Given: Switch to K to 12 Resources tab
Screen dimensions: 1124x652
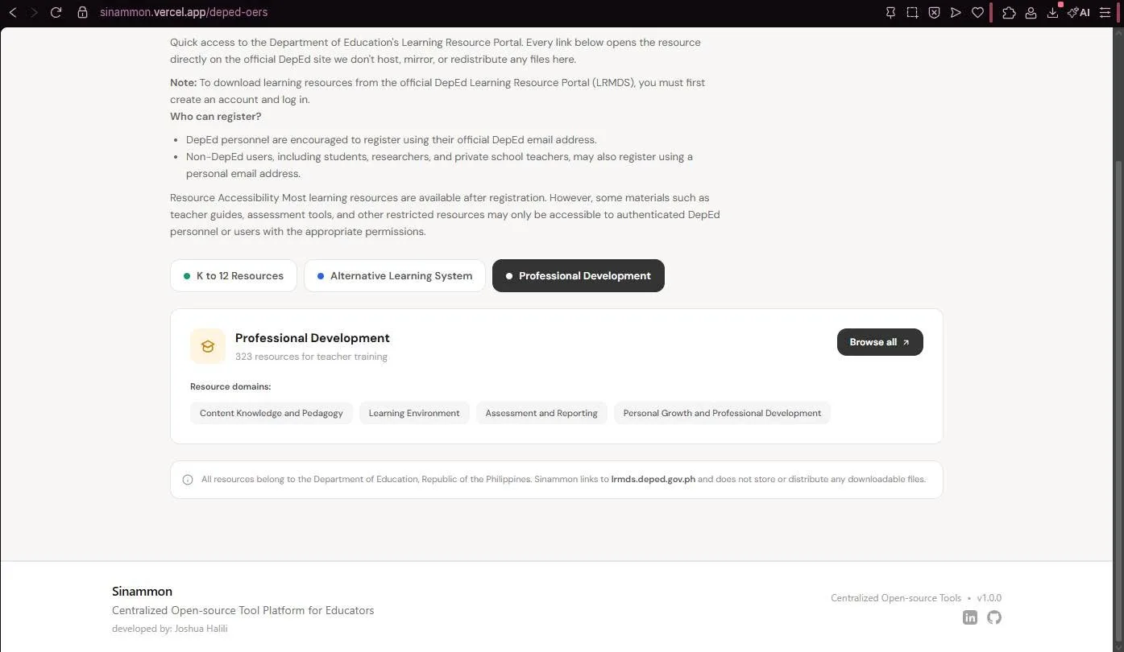Looking at the screenshot, I should (234, 275).
